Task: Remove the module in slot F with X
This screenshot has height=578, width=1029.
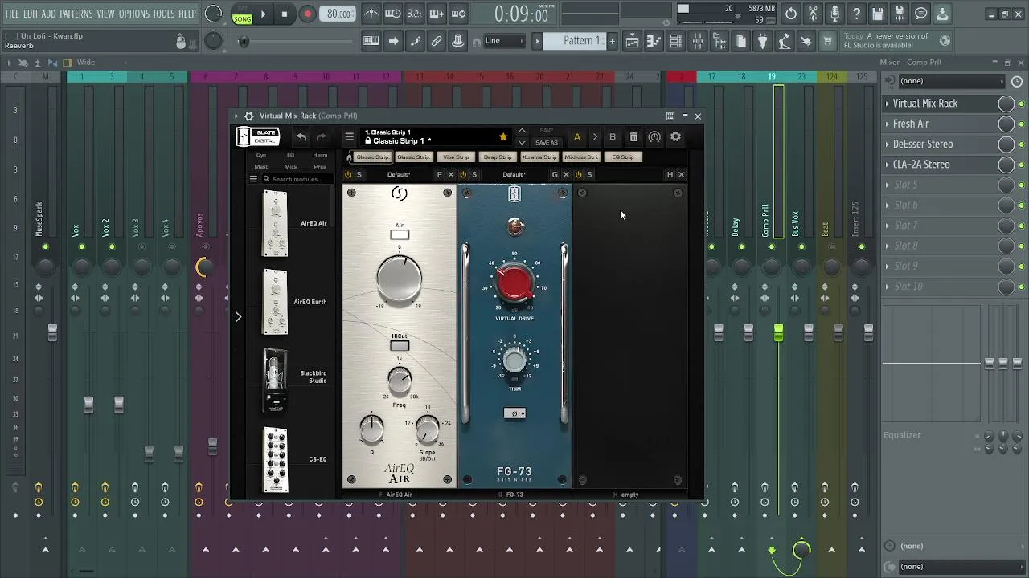Action: [451, 175]
